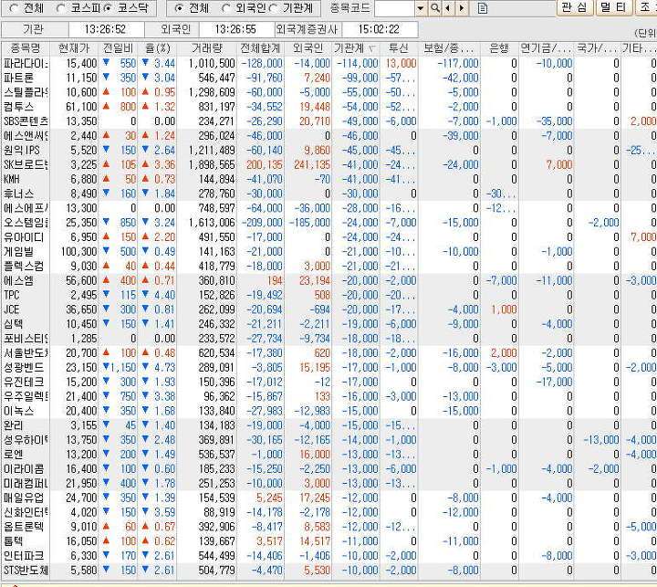The image size is (657, 587).
Task: Select the 코스피 radio button
Action: (x=61, y=8)
